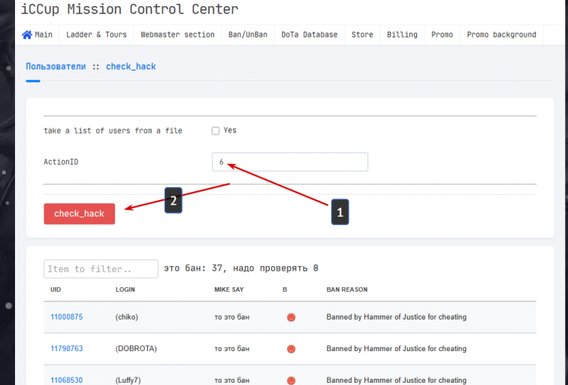Open the Store menu
The image size is (568, 385).
click(x=362, y=35)
